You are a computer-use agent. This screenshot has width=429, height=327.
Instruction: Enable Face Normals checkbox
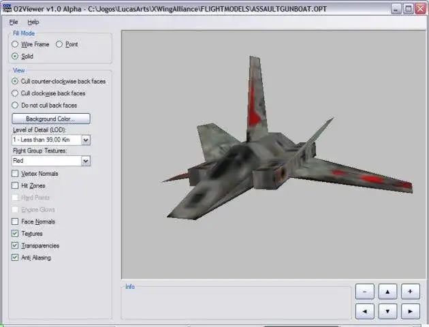(15, 221)
